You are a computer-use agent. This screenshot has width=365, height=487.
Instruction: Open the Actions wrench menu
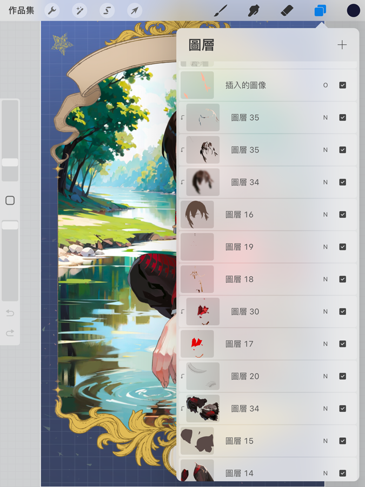pyautogui.click(x=52, y=11)
